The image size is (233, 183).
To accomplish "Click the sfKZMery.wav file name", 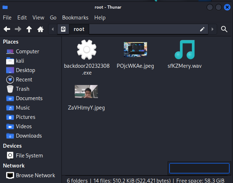I will (185, 66).
